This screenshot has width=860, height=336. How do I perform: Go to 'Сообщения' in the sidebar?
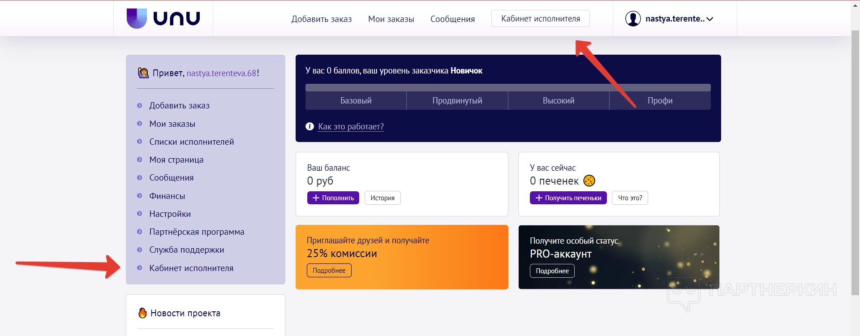click(171, 177)
